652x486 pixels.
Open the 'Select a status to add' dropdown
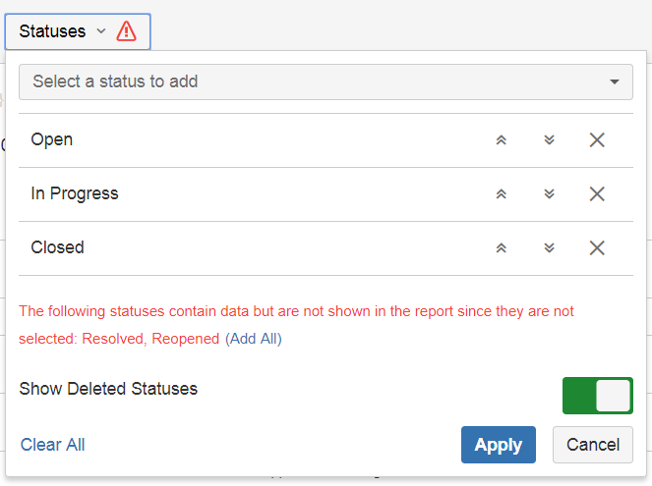pos(326,81)
